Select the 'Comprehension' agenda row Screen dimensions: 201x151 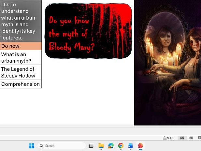[21, 84]
